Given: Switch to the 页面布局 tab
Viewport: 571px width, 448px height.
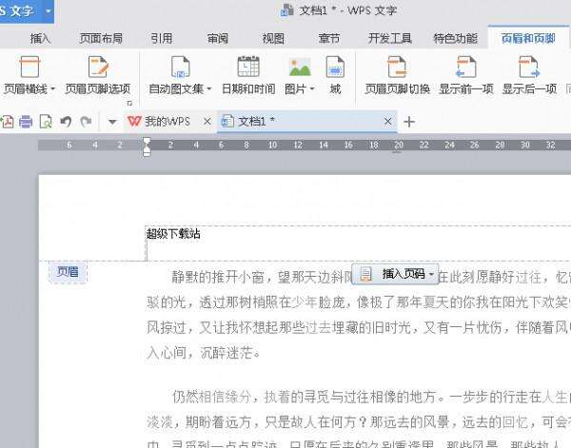Looking at the screenshot, I should [x=101, y=38].
